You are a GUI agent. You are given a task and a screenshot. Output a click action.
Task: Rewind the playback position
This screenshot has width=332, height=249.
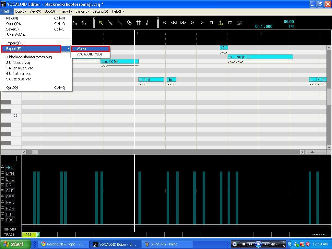coord(174,23)
